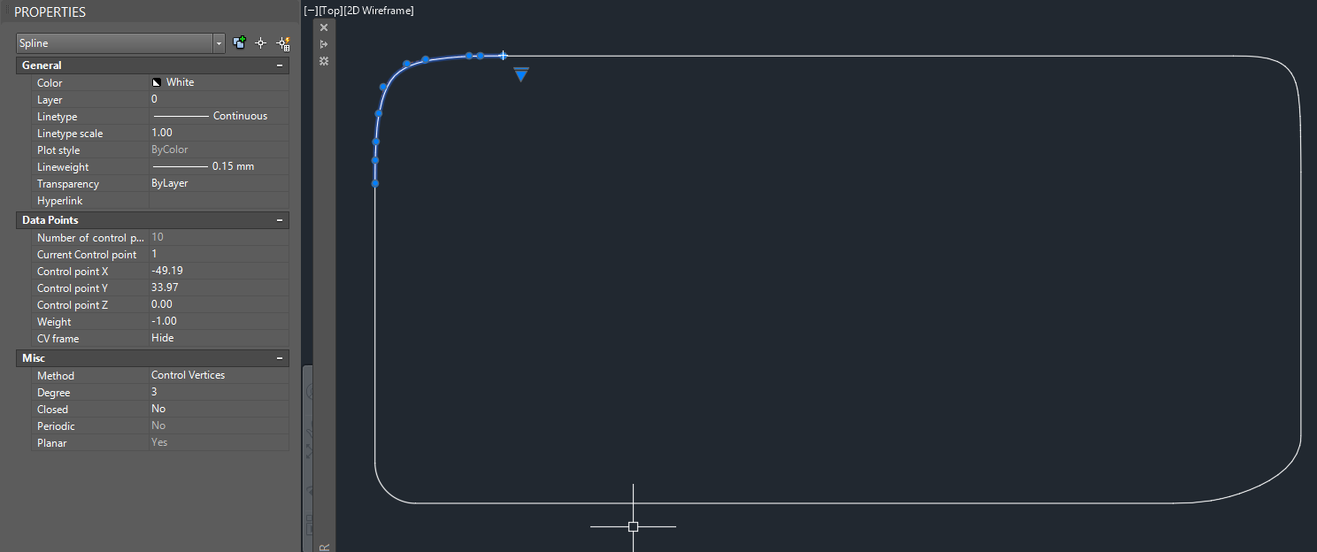Open the [2D Wireframe] visual style menu
Screen dimensions: 1317x552
click(x=381, y=11)
